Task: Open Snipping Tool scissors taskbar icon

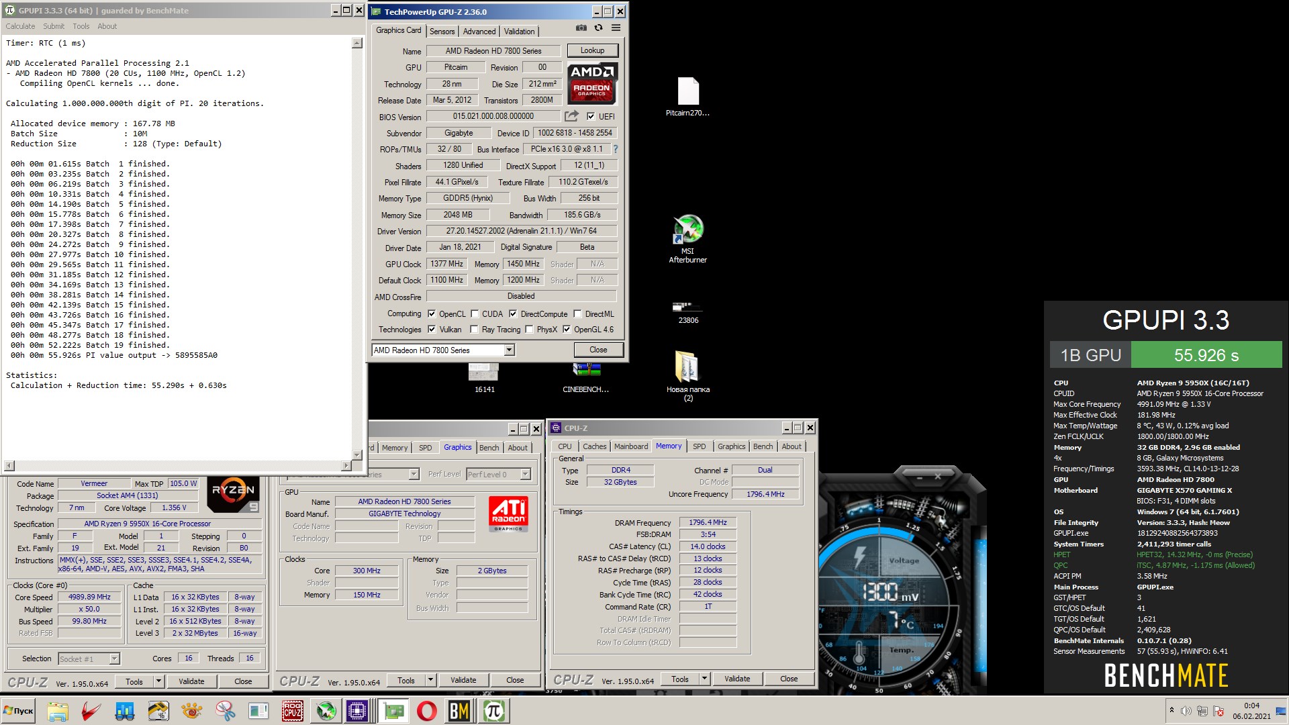Action: (226, 711)
